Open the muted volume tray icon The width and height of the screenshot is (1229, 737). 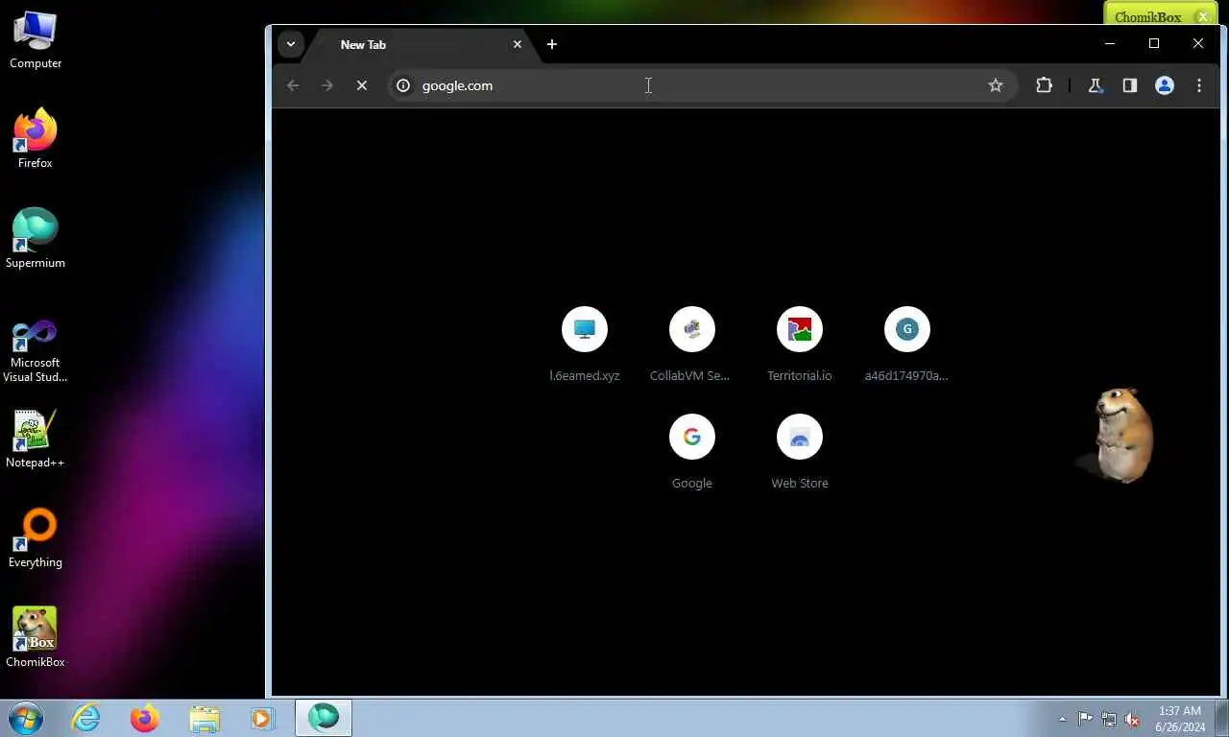pyautogui.click(x=1132, y=719)
